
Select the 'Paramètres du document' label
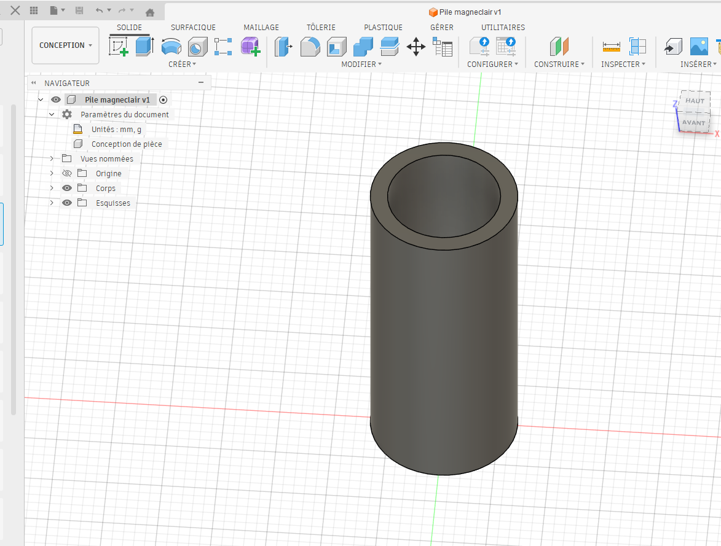[x=125, y=114]
